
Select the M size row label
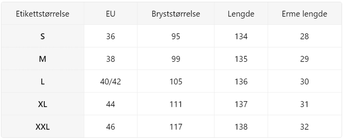pyautogui.click(x=43, y=59)
